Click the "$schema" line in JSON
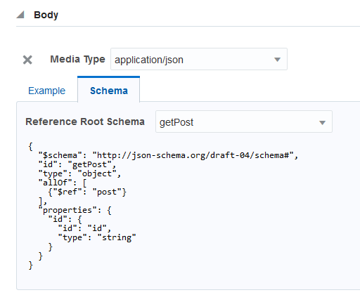Viewport: 360px width, 302px height. (x=168, y=155)
